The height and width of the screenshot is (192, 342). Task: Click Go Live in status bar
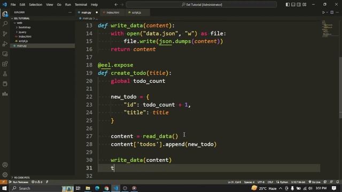pyautogui.click(x=314, y=182)
